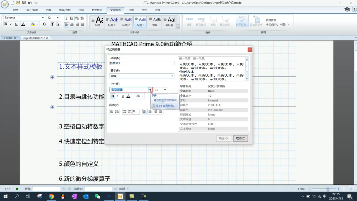This screenshot has height=201, width=357.
Task: Toggle Italic in the style editor dialog
Action: click(118, 96)
